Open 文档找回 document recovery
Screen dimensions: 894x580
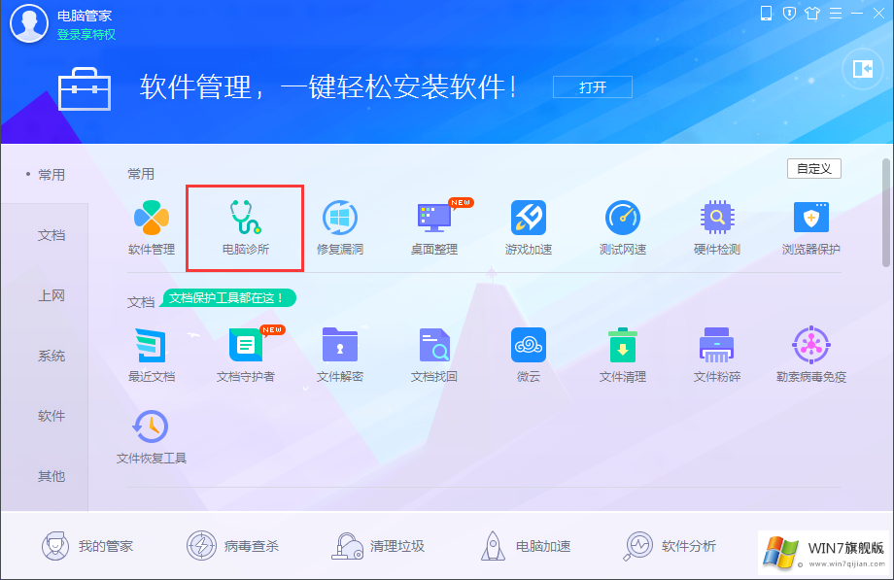coord(434,355)
